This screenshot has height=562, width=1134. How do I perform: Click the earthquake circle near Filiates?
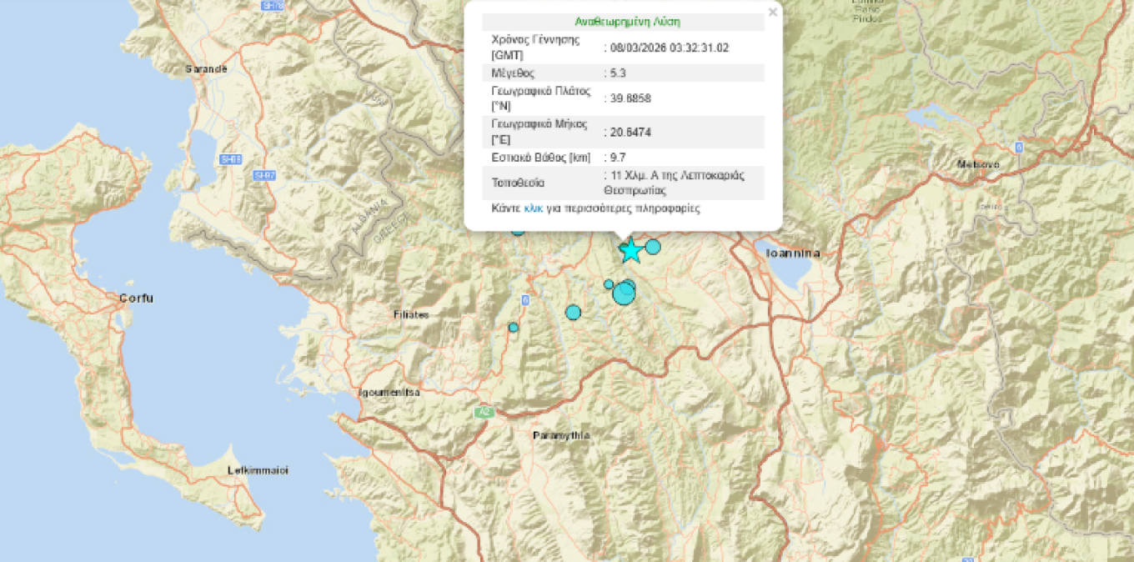pos(514,328)
